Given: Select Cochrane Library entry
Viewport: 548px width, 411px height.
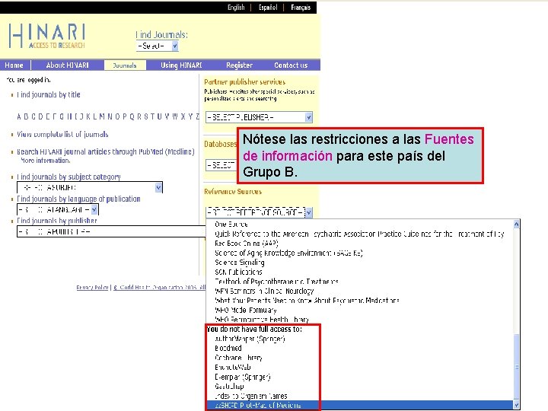Looking at the screenshot, I should [238, 358].
